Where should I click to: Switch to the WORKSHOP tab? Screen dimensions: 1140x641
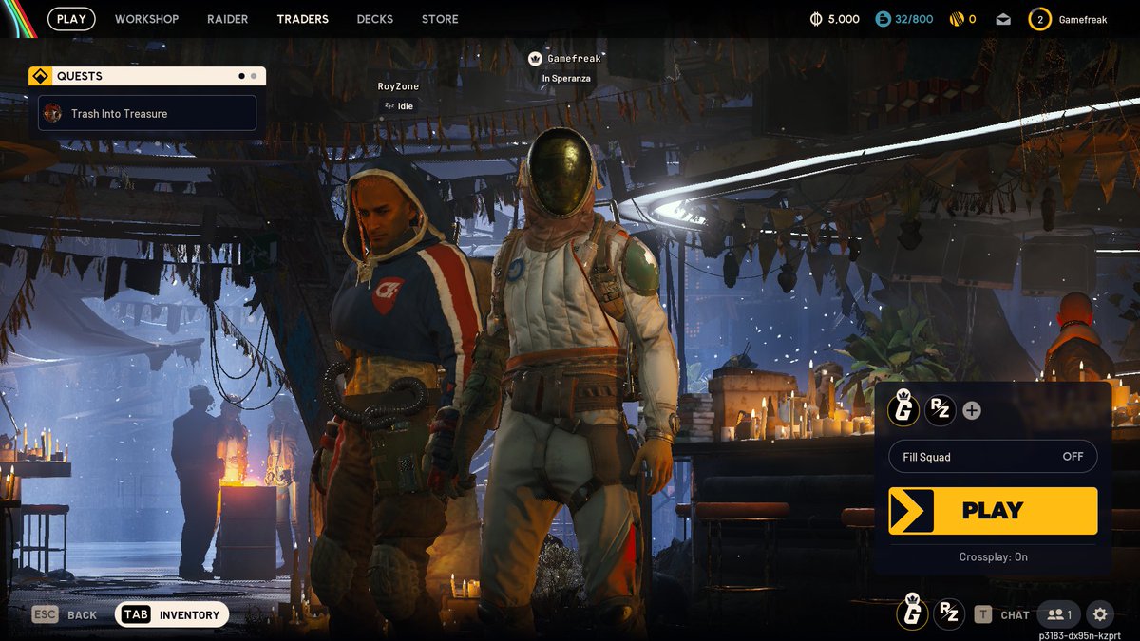[146, 19]
